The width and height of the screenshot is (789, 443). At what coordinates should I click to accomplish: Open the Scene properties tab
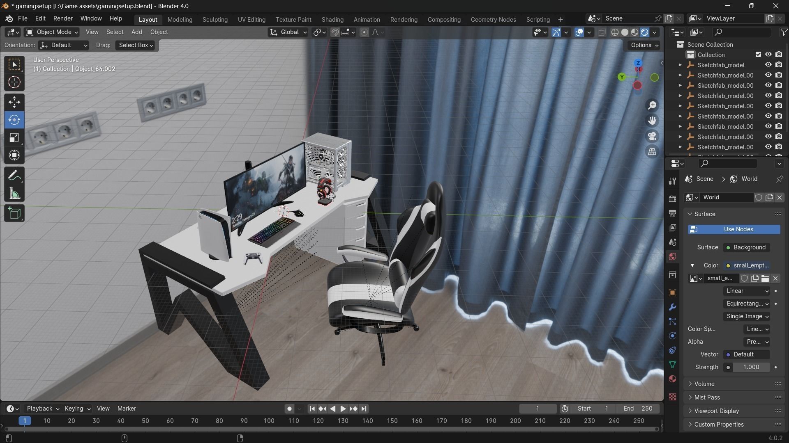(672, 242)
